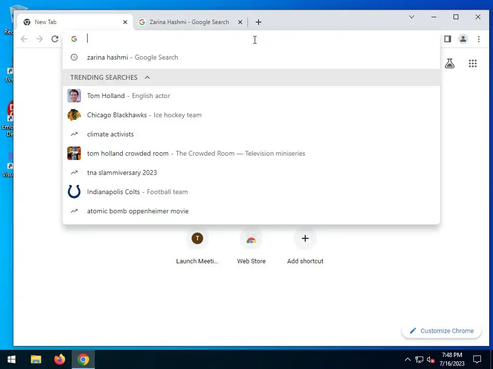
Task: Select the atomic bomb oppenheimer movie suggestion
Action: coord(251,211)
